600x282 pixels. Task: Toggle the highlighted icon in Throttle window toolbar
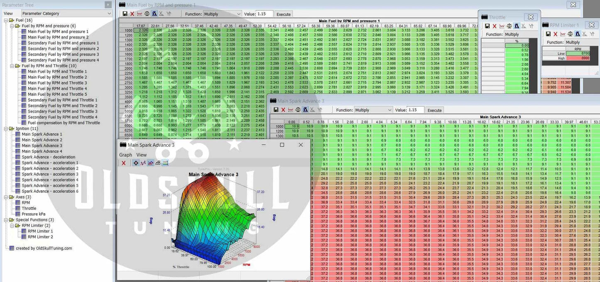pos(517,26)
